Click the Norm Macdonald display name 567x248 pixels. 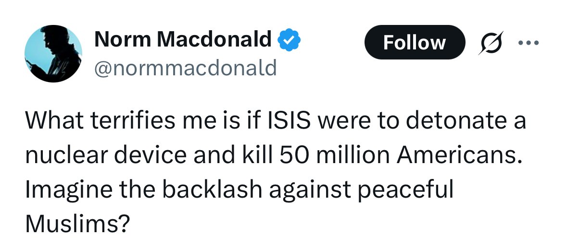point(183,40)
